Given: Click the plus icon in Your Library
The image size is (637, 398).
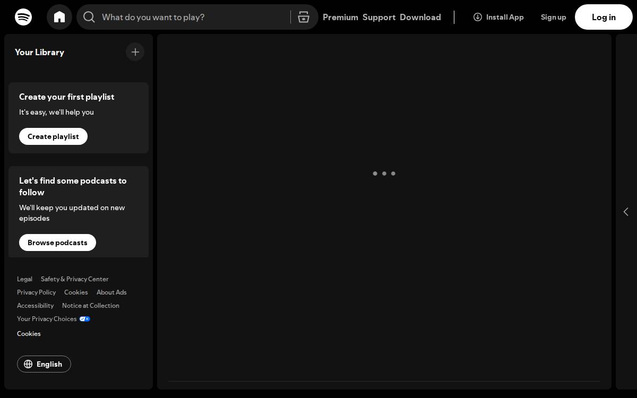Looking at the screenshot, I should tap(135, 52).
